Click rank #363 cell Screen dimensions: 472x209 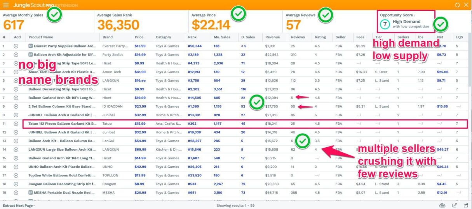193,124
